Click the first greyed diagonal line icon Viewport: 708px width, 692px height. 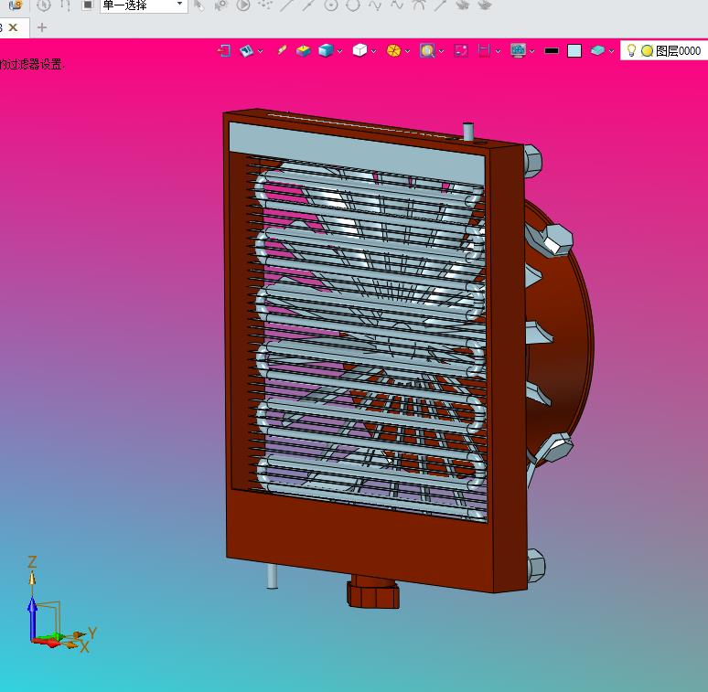[x=286, y=5]
